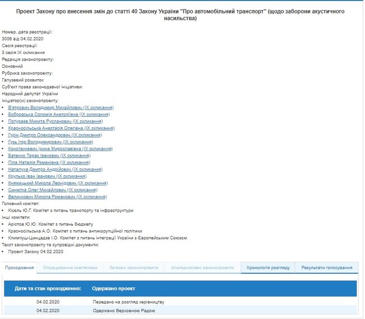The width and height of the screenshot is (365, 319).
Task: Click Потураєв Микита Русланович link
Action: (x=55, y=121)
